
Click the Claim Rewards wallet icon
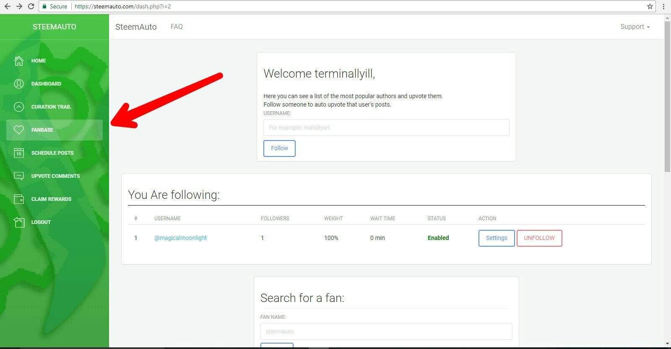19,199
